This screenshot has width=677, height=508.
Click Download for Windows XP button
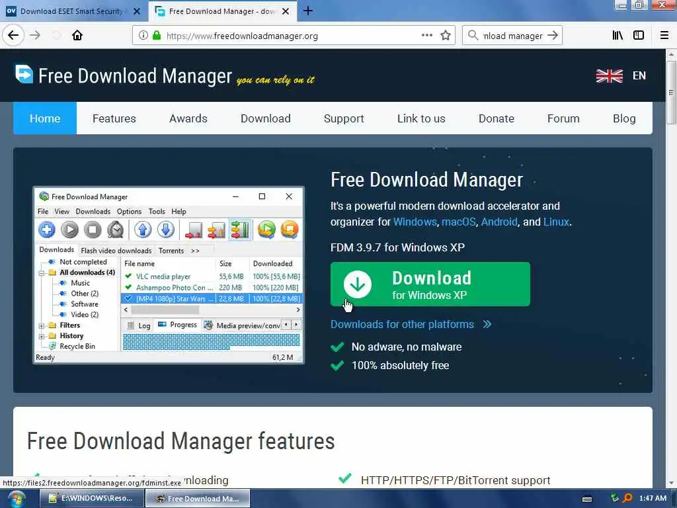[430, 284]
